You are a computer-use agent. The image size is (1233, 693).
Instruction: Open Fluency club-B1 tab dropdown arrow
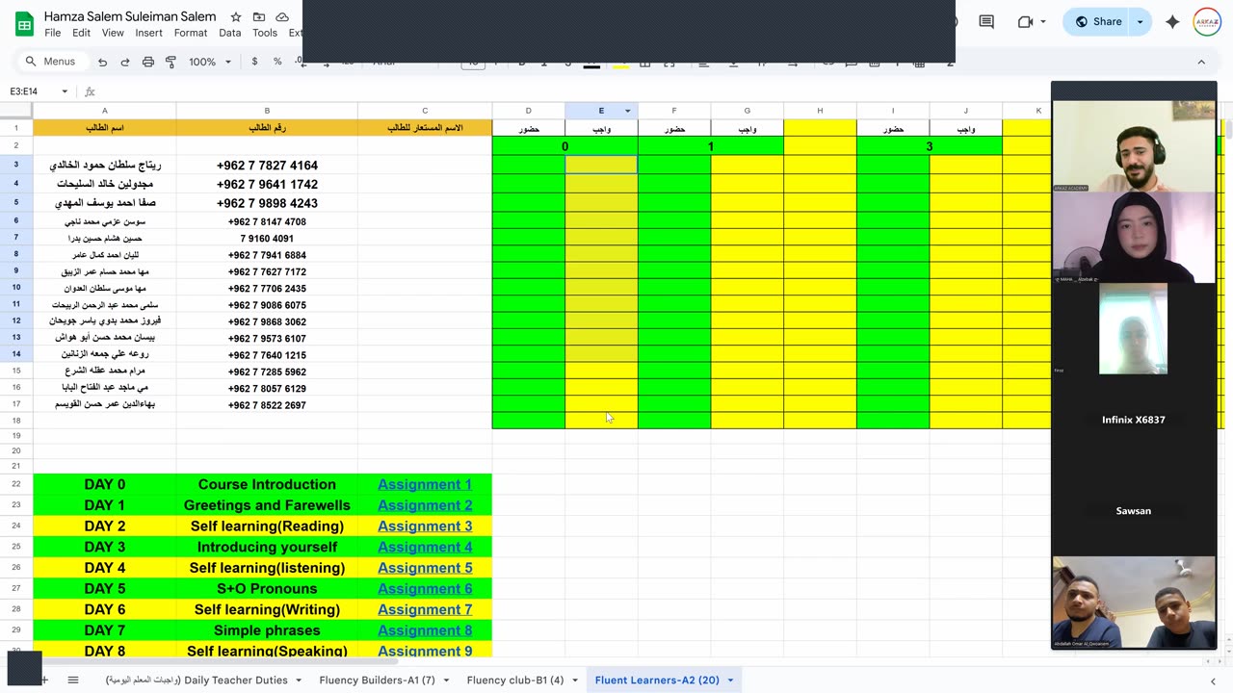click(x=575, y=680)
